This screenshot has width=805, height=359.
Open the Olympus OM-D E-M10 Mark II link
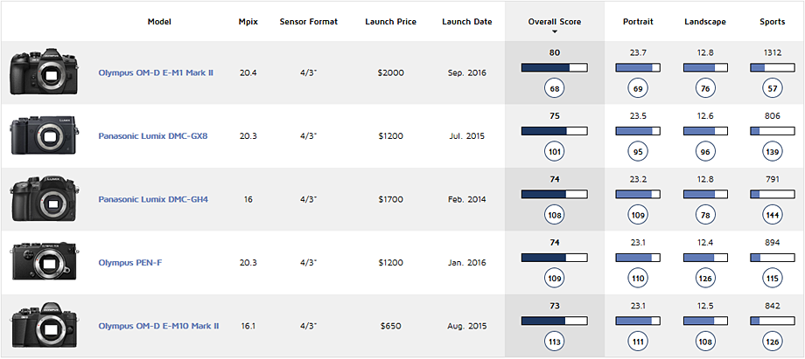[x=158, y=326]
